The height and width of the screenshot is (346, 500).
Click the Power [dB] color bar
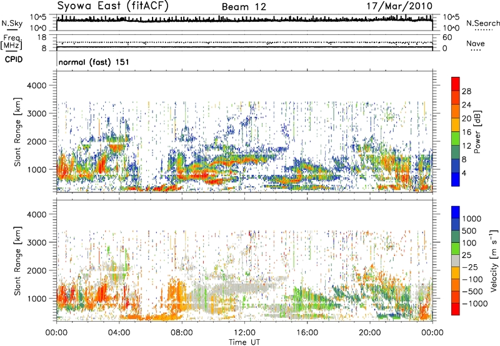click(x=456, y=132)
